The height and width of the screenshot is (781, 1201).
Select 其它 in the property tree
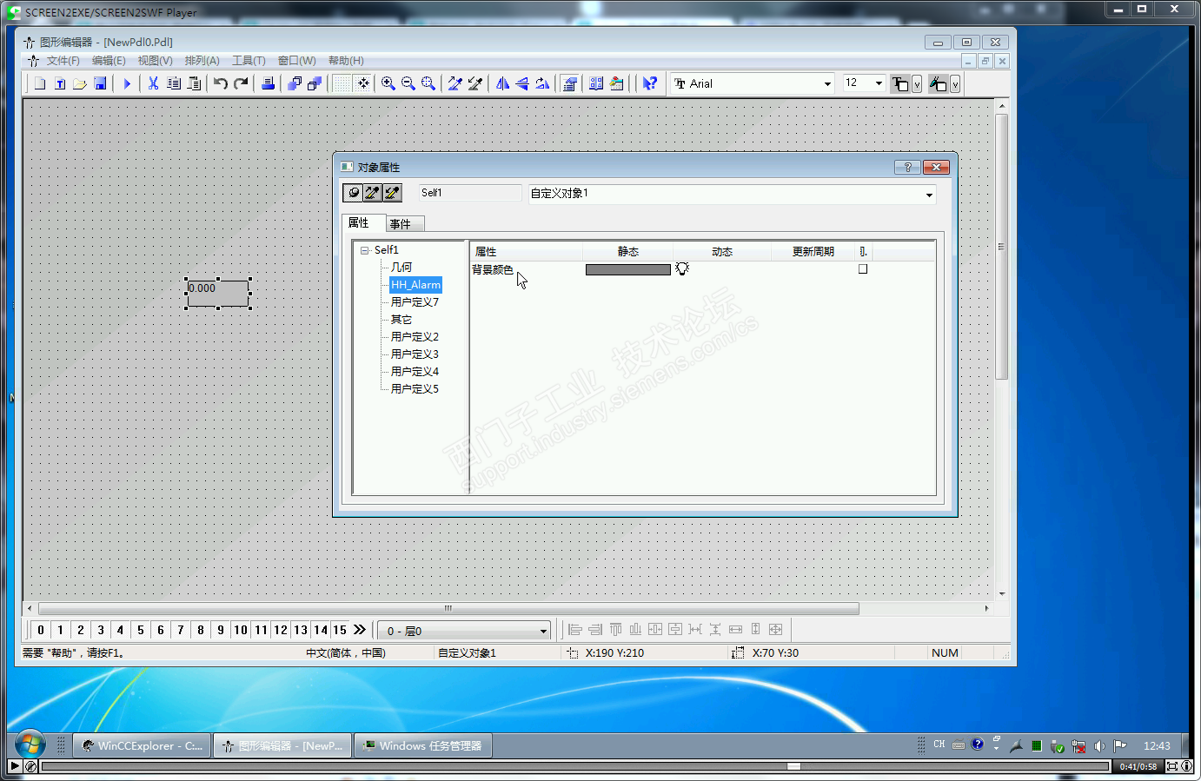[401, 320]
